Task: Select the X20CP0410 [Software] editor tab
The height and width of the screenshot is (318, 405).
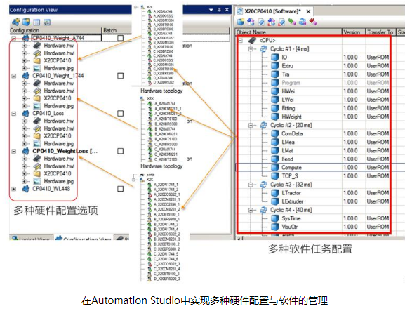Action: pos(274,12)
